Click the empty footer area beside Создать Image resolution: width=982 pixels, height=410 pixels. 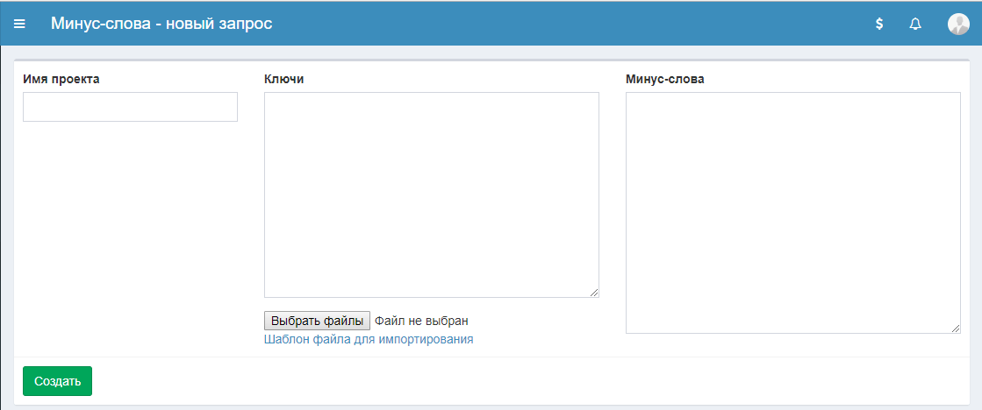[527, 381]
